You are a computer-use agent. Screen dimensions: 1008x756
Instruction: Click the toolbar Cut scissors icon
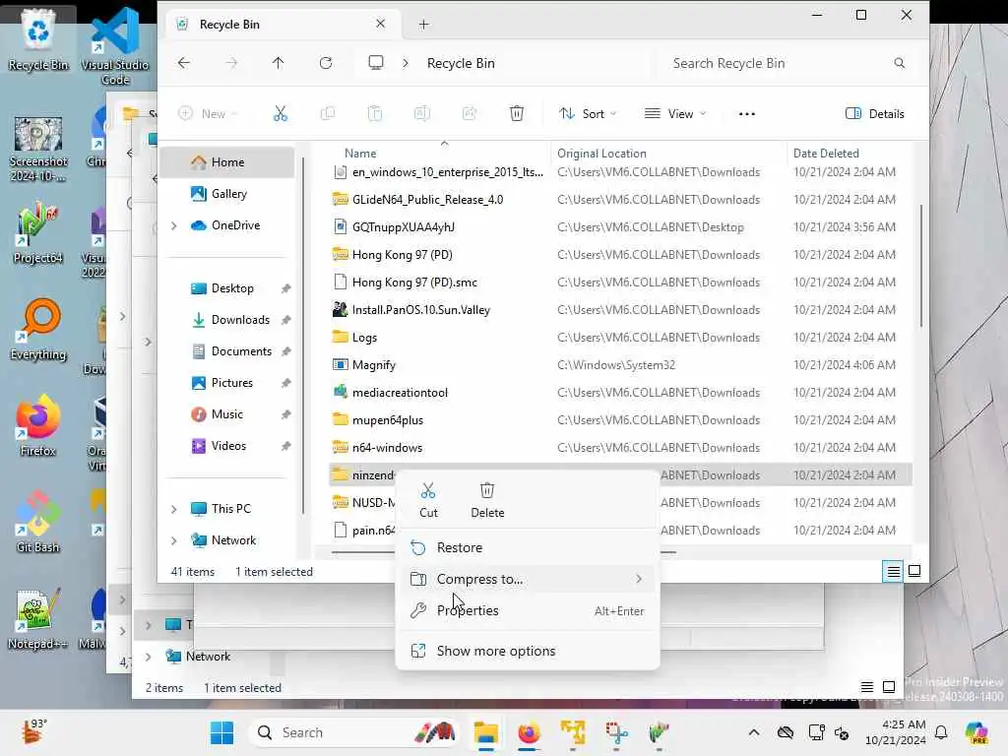point(281,114)
